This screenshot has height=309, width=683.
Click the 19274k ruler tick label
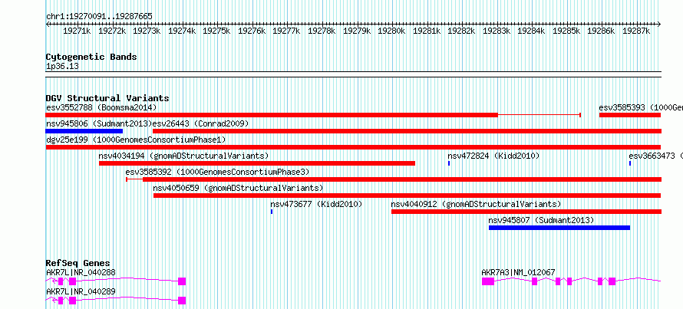182,31
